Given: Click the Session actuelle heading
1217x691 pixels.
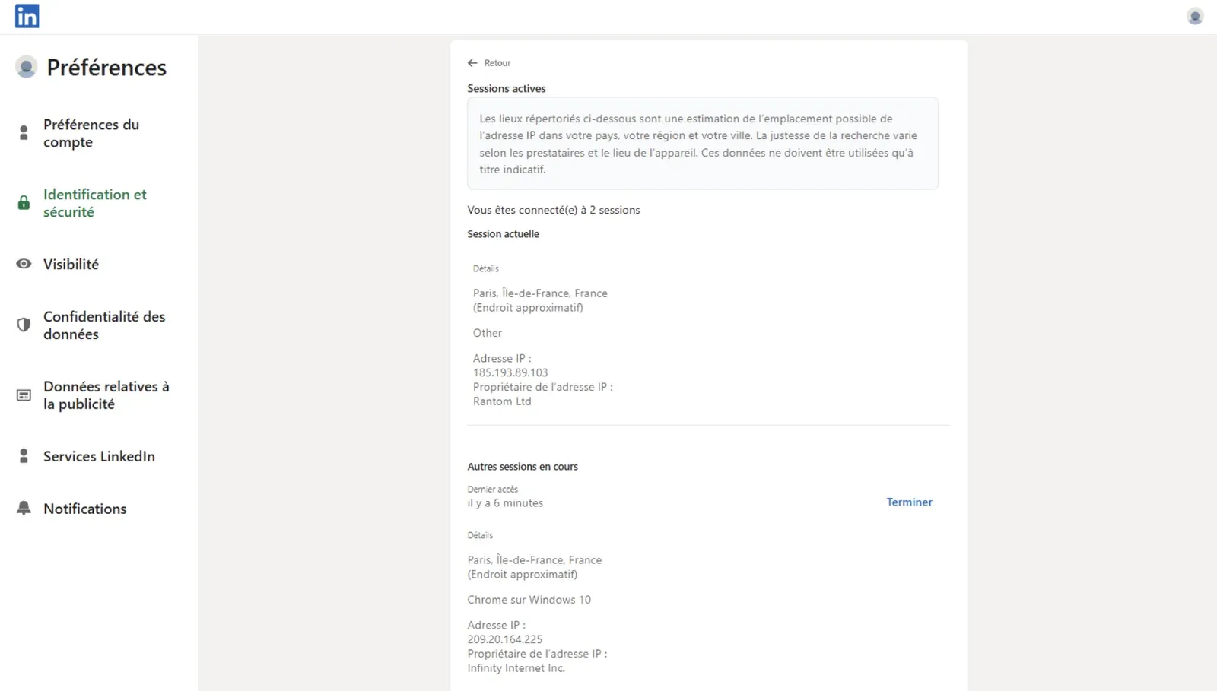Looking at the screenshot, I should coord(503,234).
